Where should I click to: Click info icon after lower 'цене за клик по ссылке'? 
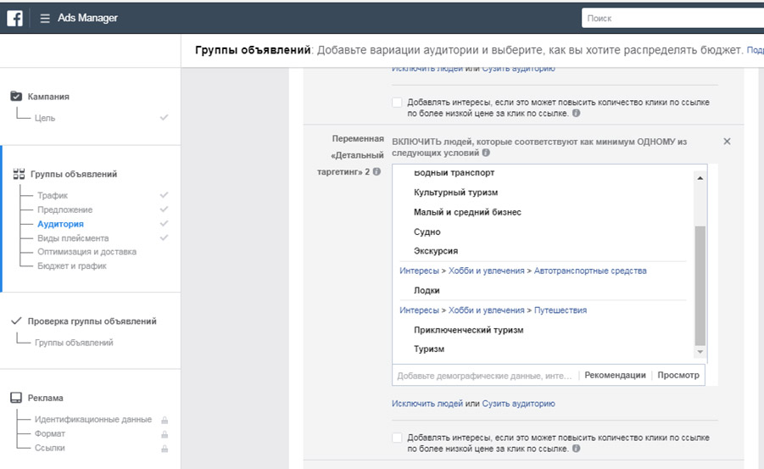click(576, 449)
